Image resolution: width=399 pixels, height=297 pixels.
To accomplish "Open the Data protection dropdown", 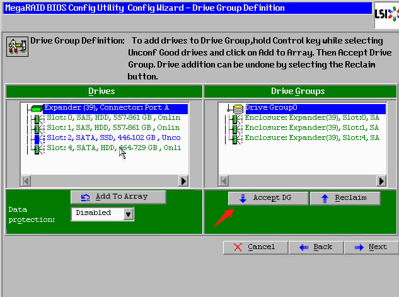I will coord(128,214).
